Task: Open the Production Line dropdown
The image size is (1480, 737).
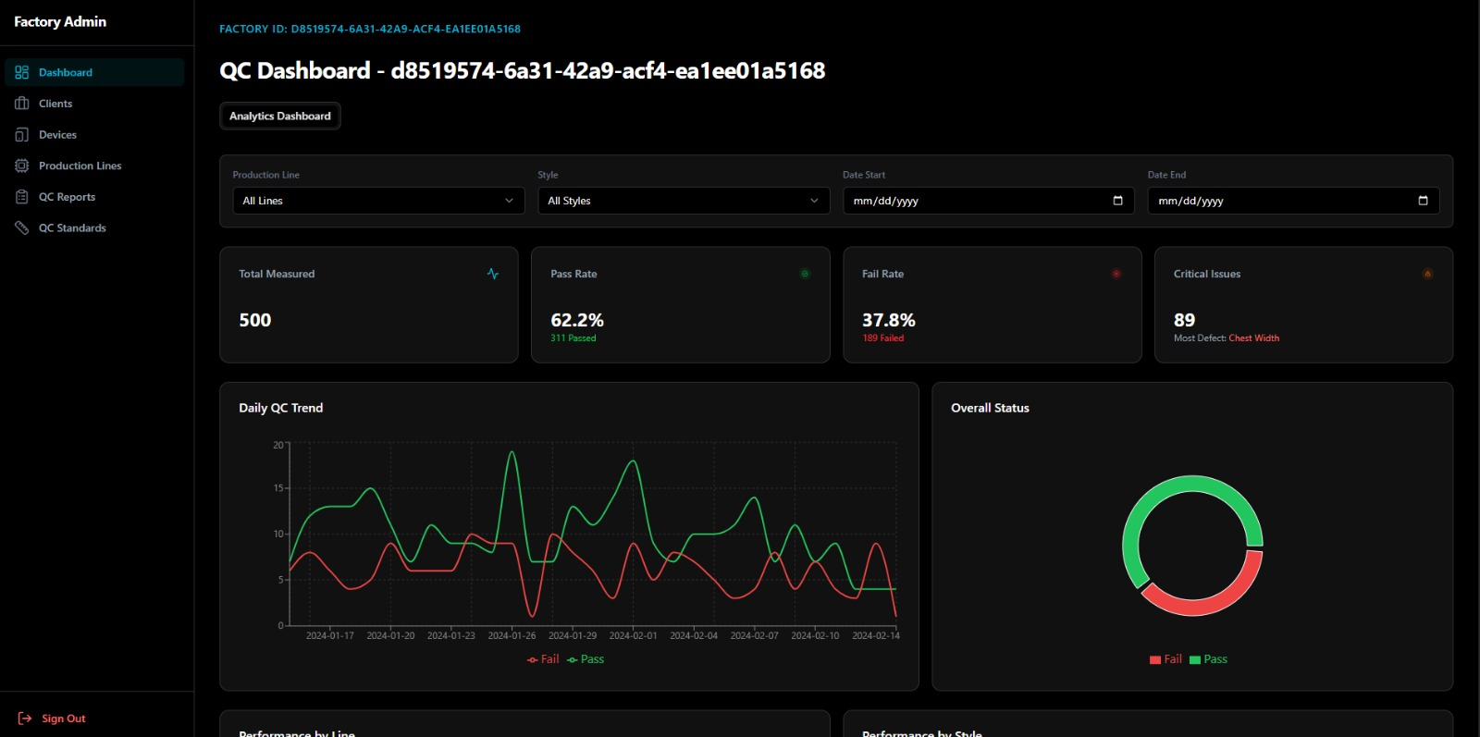Action: click(378, 201)
